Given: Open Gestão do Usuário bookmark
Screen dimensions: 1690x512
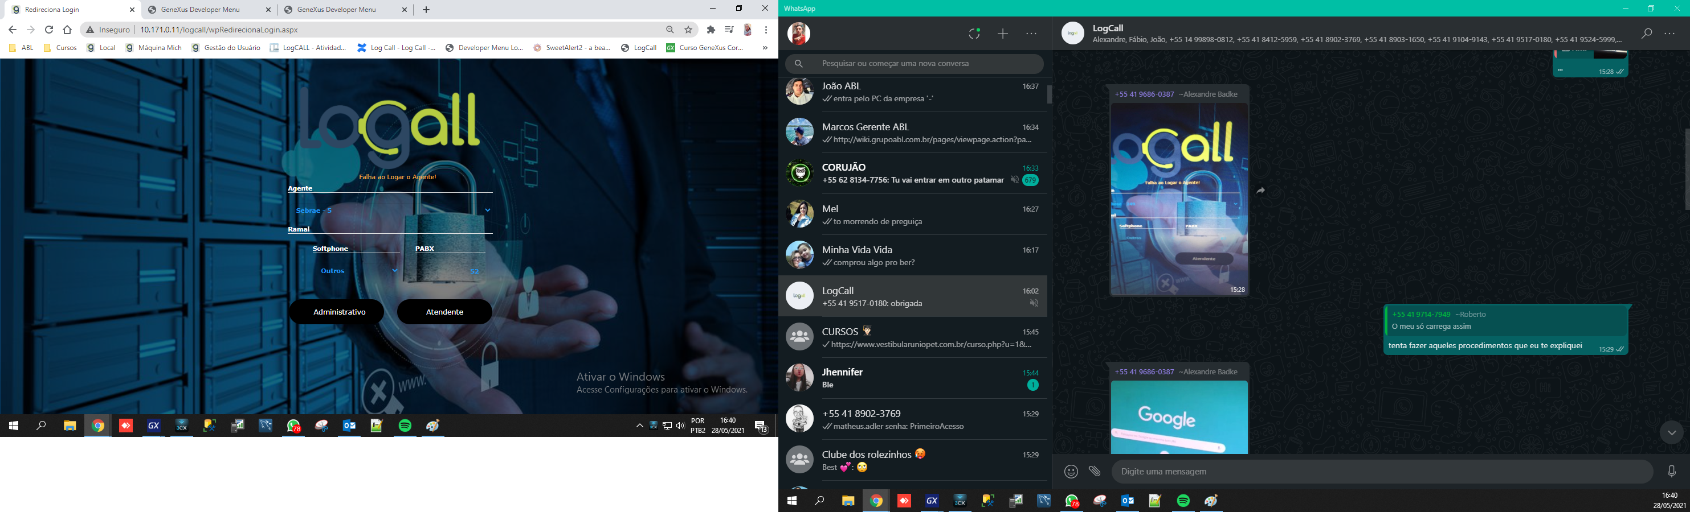Looking at the screenshot, I should pyautogui.click(x=226, y=48).
